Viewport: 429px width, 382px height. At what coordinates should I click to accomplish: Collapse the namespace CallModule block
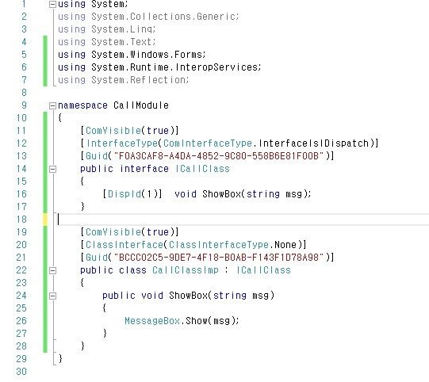tap(52, 105)
